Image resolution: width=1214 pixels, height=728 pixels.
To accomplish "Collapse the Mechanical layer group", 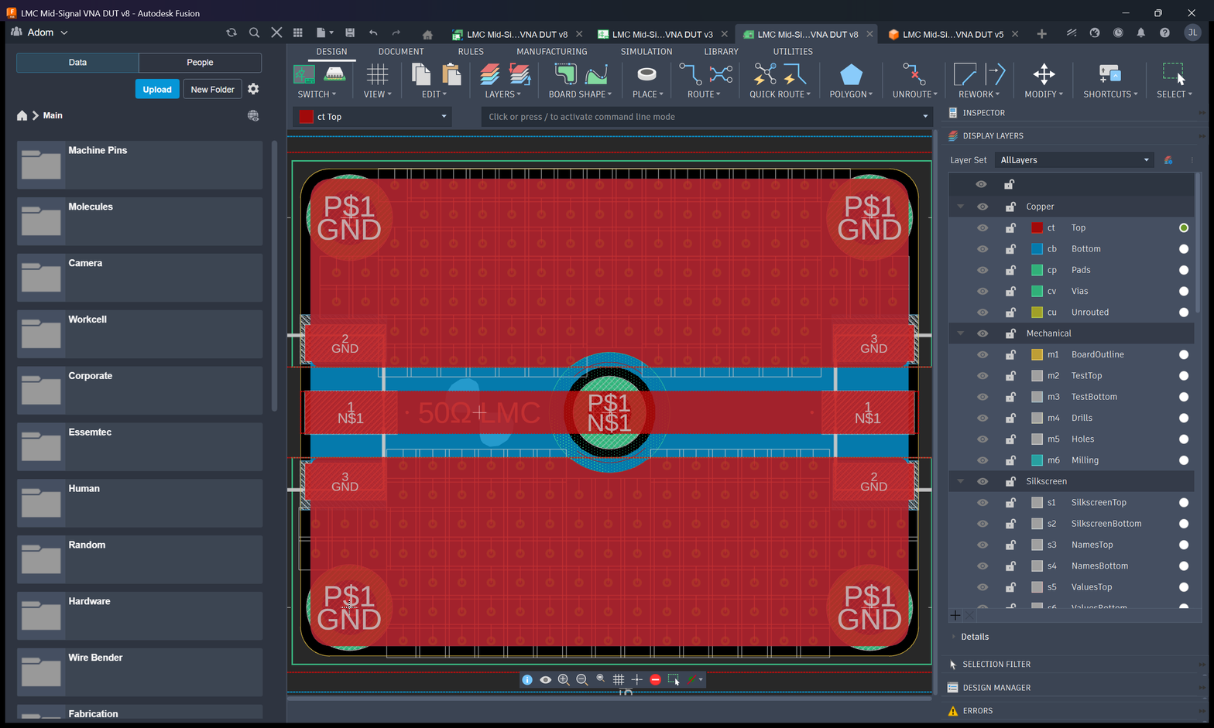I will pos(961,333).
